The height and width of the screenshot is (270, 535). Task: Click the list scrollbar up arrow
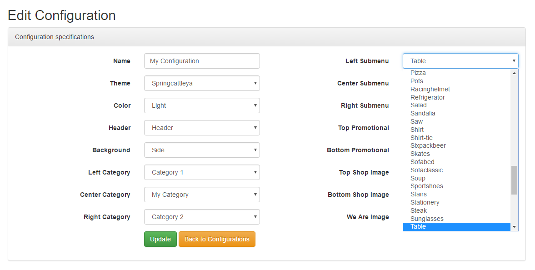click(x=514, y=73)
